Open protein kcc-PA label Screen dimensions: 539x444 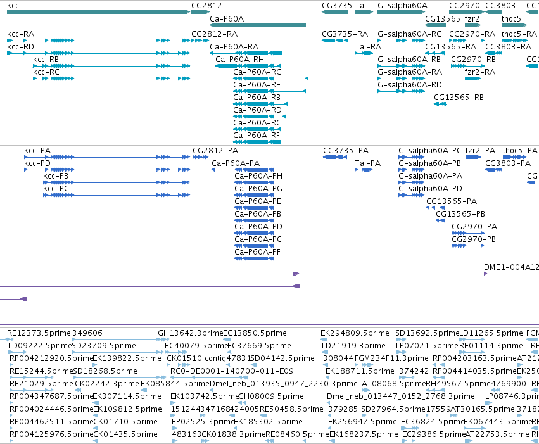(37, 151)
